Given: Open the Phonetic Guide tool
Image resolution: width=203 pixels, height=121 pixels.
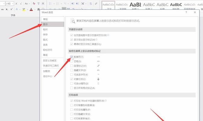Looking at the screenshot, I should click(x=38, y=4).
